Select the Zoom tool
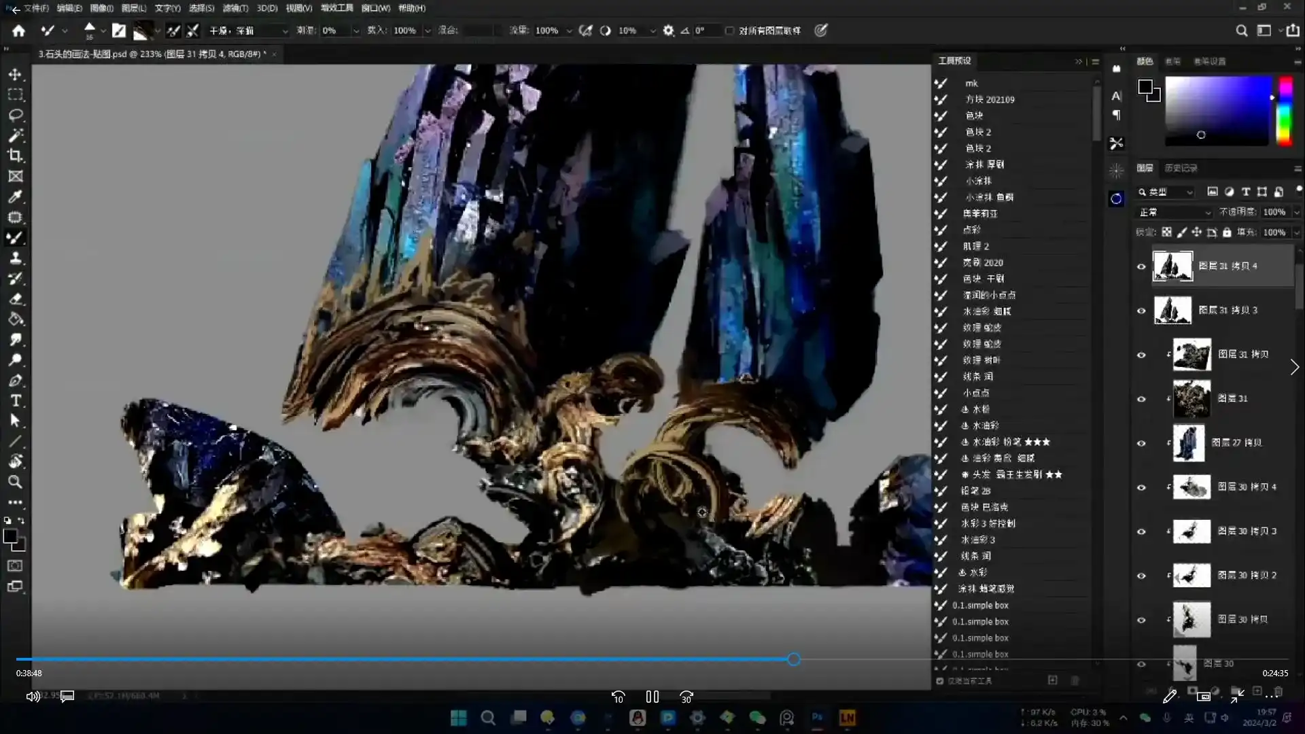Image resolution: width=1305 pixels, height=734 pixels. coord(15,483)
